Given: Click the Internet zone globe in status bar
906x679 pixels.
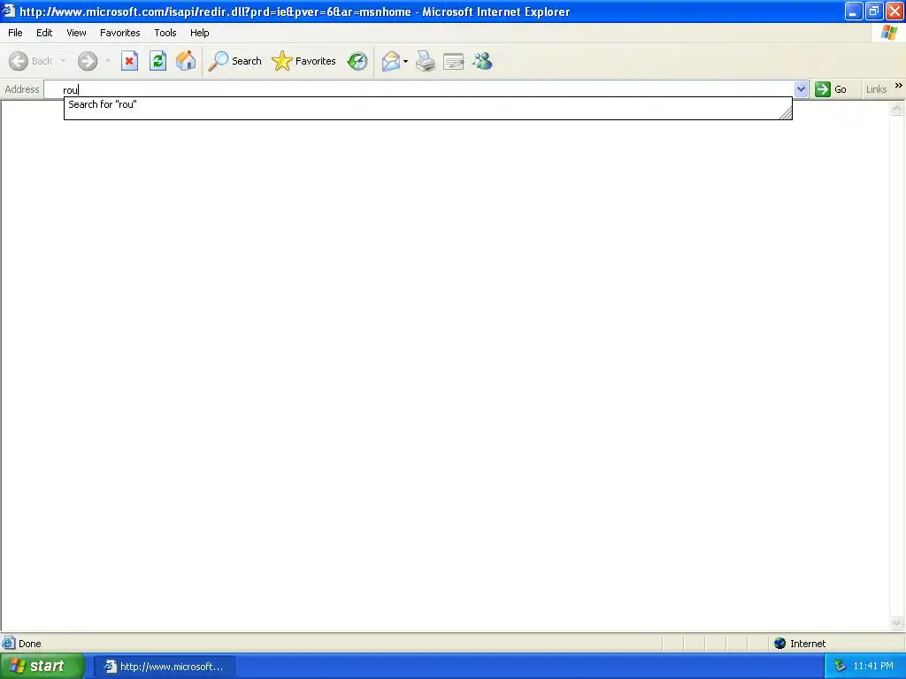Looking at the screenshot, I should pos(780,644).
